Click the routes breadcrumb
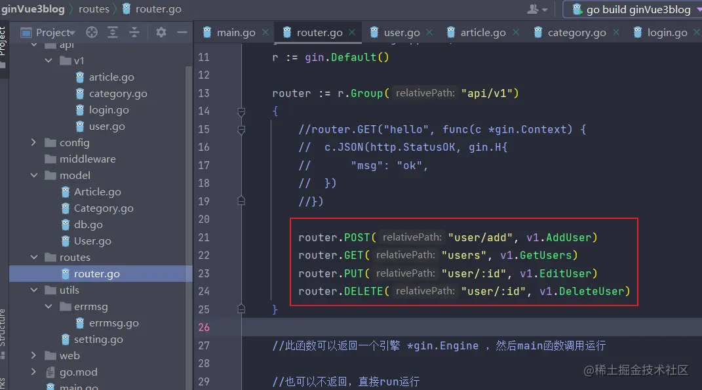This screenshot has width=702, height=390. coord(94,9)
